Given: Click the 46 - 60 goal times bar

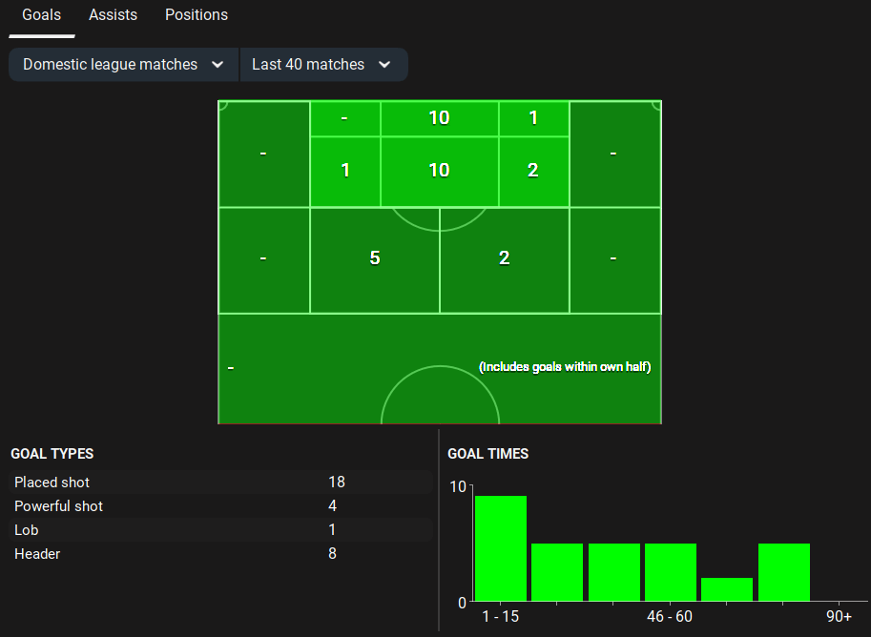Looking at the screenshot, I should (x=671, y=573).
